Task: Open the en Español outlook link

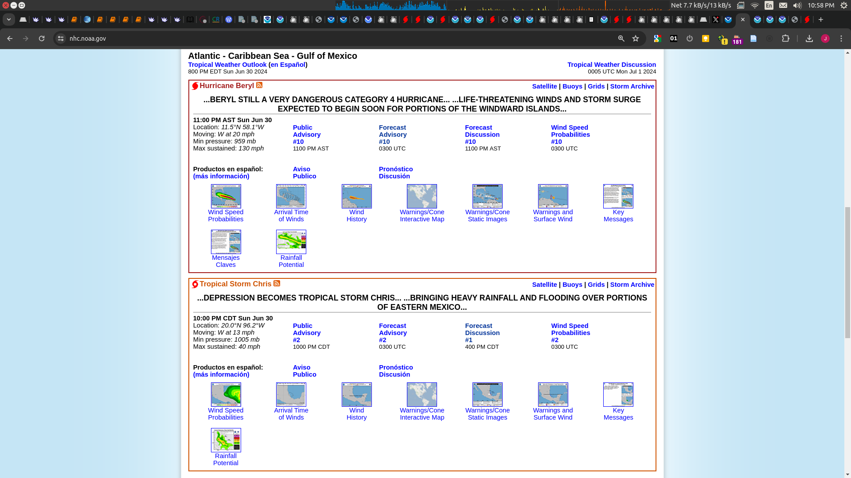Action: click(288, 65)
